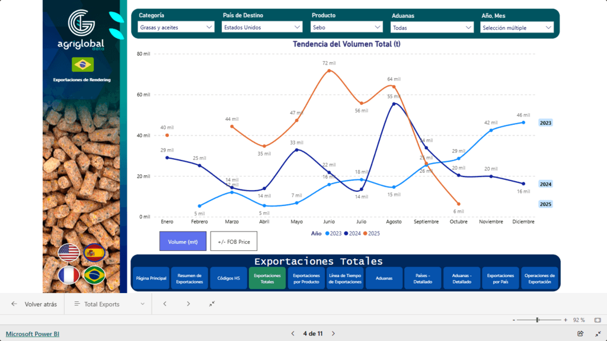Click the share icon in bottom bar
Screen dimensions: 607x341
tap(580, 334)
